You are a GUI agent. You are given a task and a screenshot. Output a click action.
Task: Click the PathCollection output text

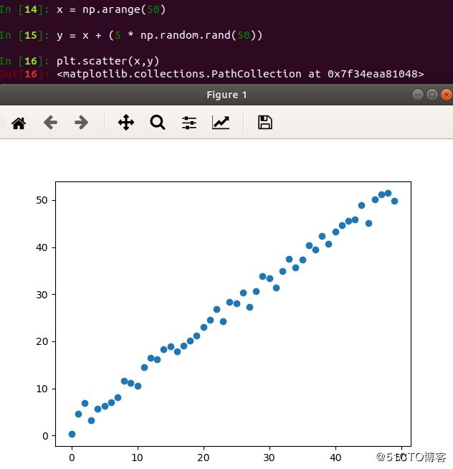(240, 74)
